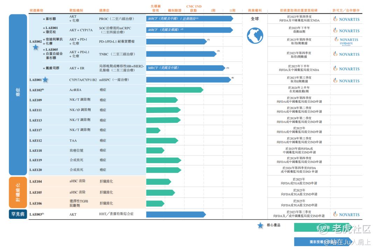Viewport: 378px width, 251px height.
Task: Click the Novartis logo in the mCRPC row
Action: coord(346,31)
